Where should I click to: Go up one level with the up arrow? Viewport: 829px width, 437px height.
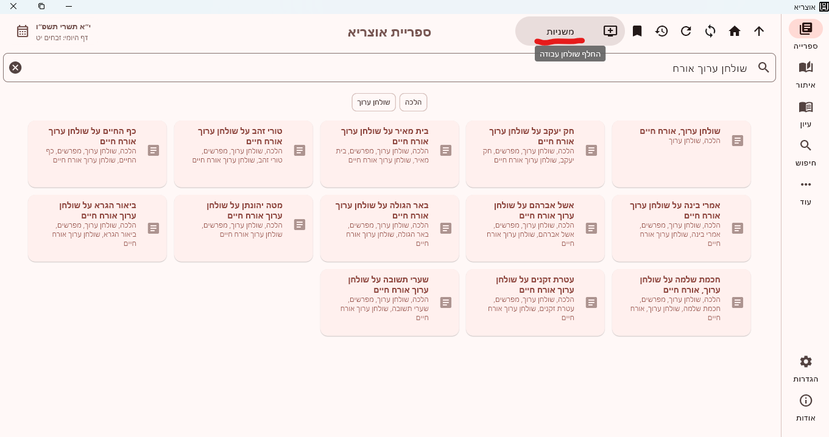pyautogui.click(x=759, y=31)
